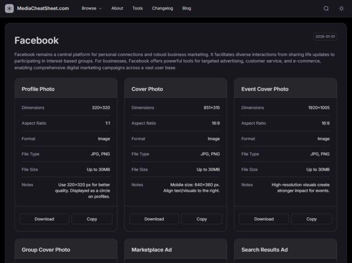Image resolution: width=352 pixels, height=263 pixels.
Task: Click the Marketplace Ad card header
Action: [152, 250]
